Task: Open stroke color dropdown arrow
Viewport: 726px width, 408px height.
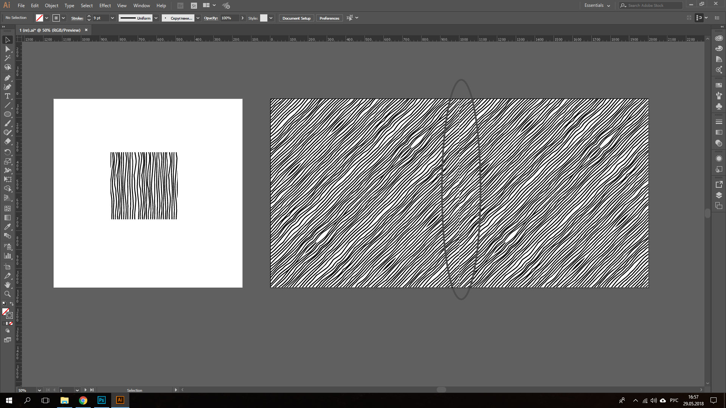Action: pos(64,18)
